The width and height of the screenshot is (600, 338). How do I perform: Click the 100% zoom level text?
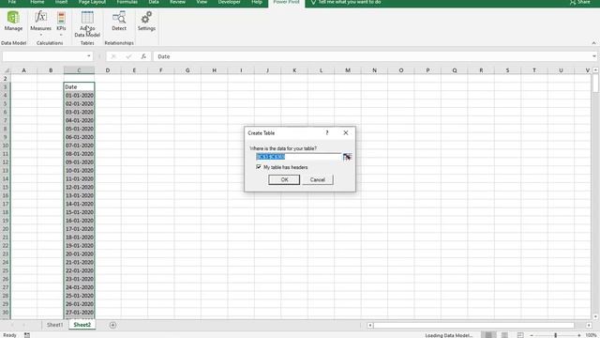coord(592,335)
